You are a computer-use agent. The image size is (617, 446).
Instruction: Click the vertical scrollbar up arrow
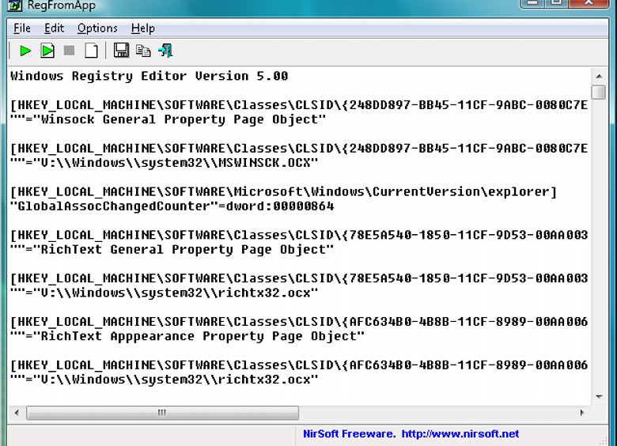pyautogui.click(x=599, y=76)
